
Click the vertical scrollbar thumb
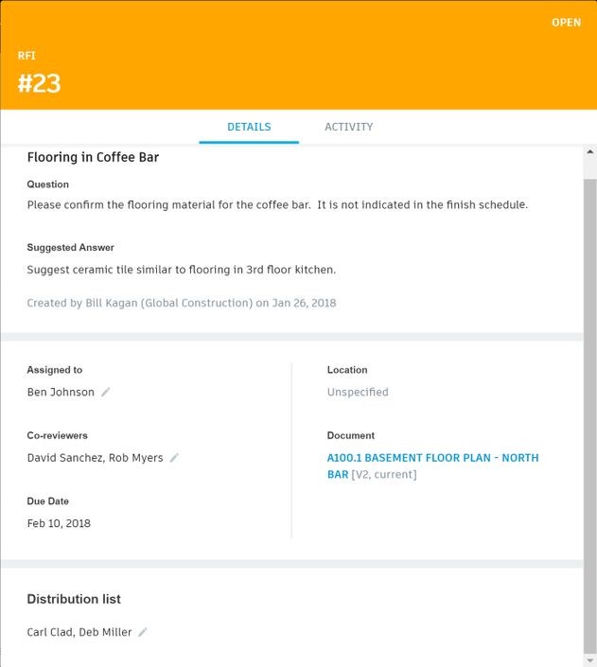coord(590,416)
